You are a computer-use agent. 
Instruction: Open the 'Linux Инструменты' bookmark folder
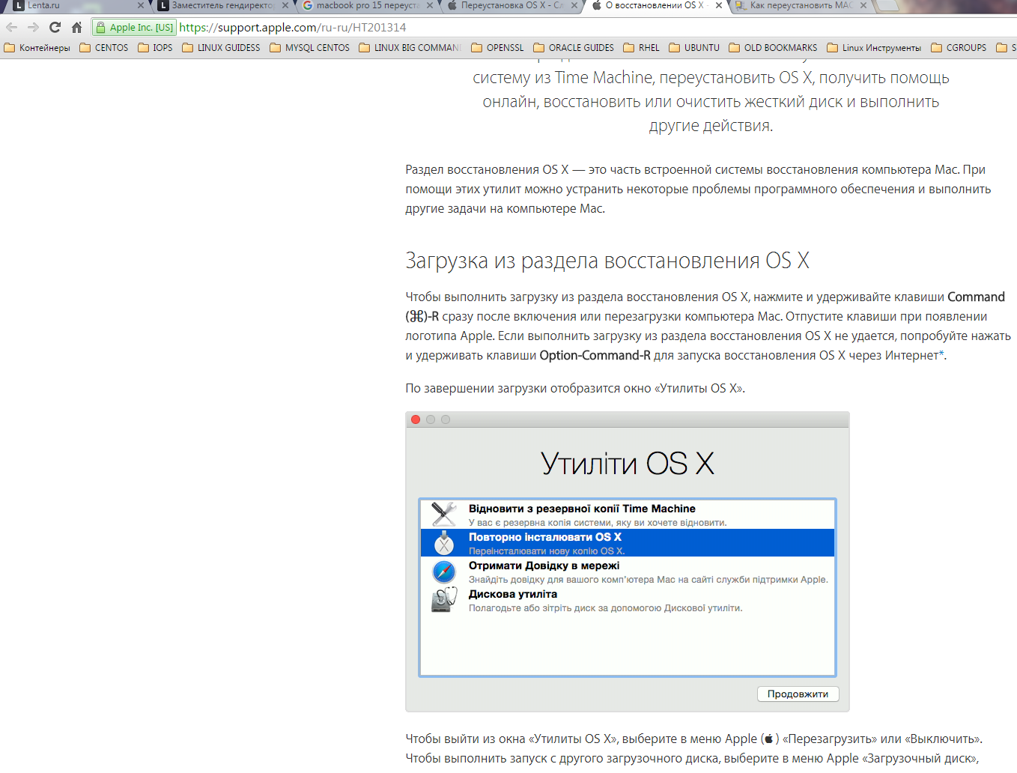pos(874,48)
